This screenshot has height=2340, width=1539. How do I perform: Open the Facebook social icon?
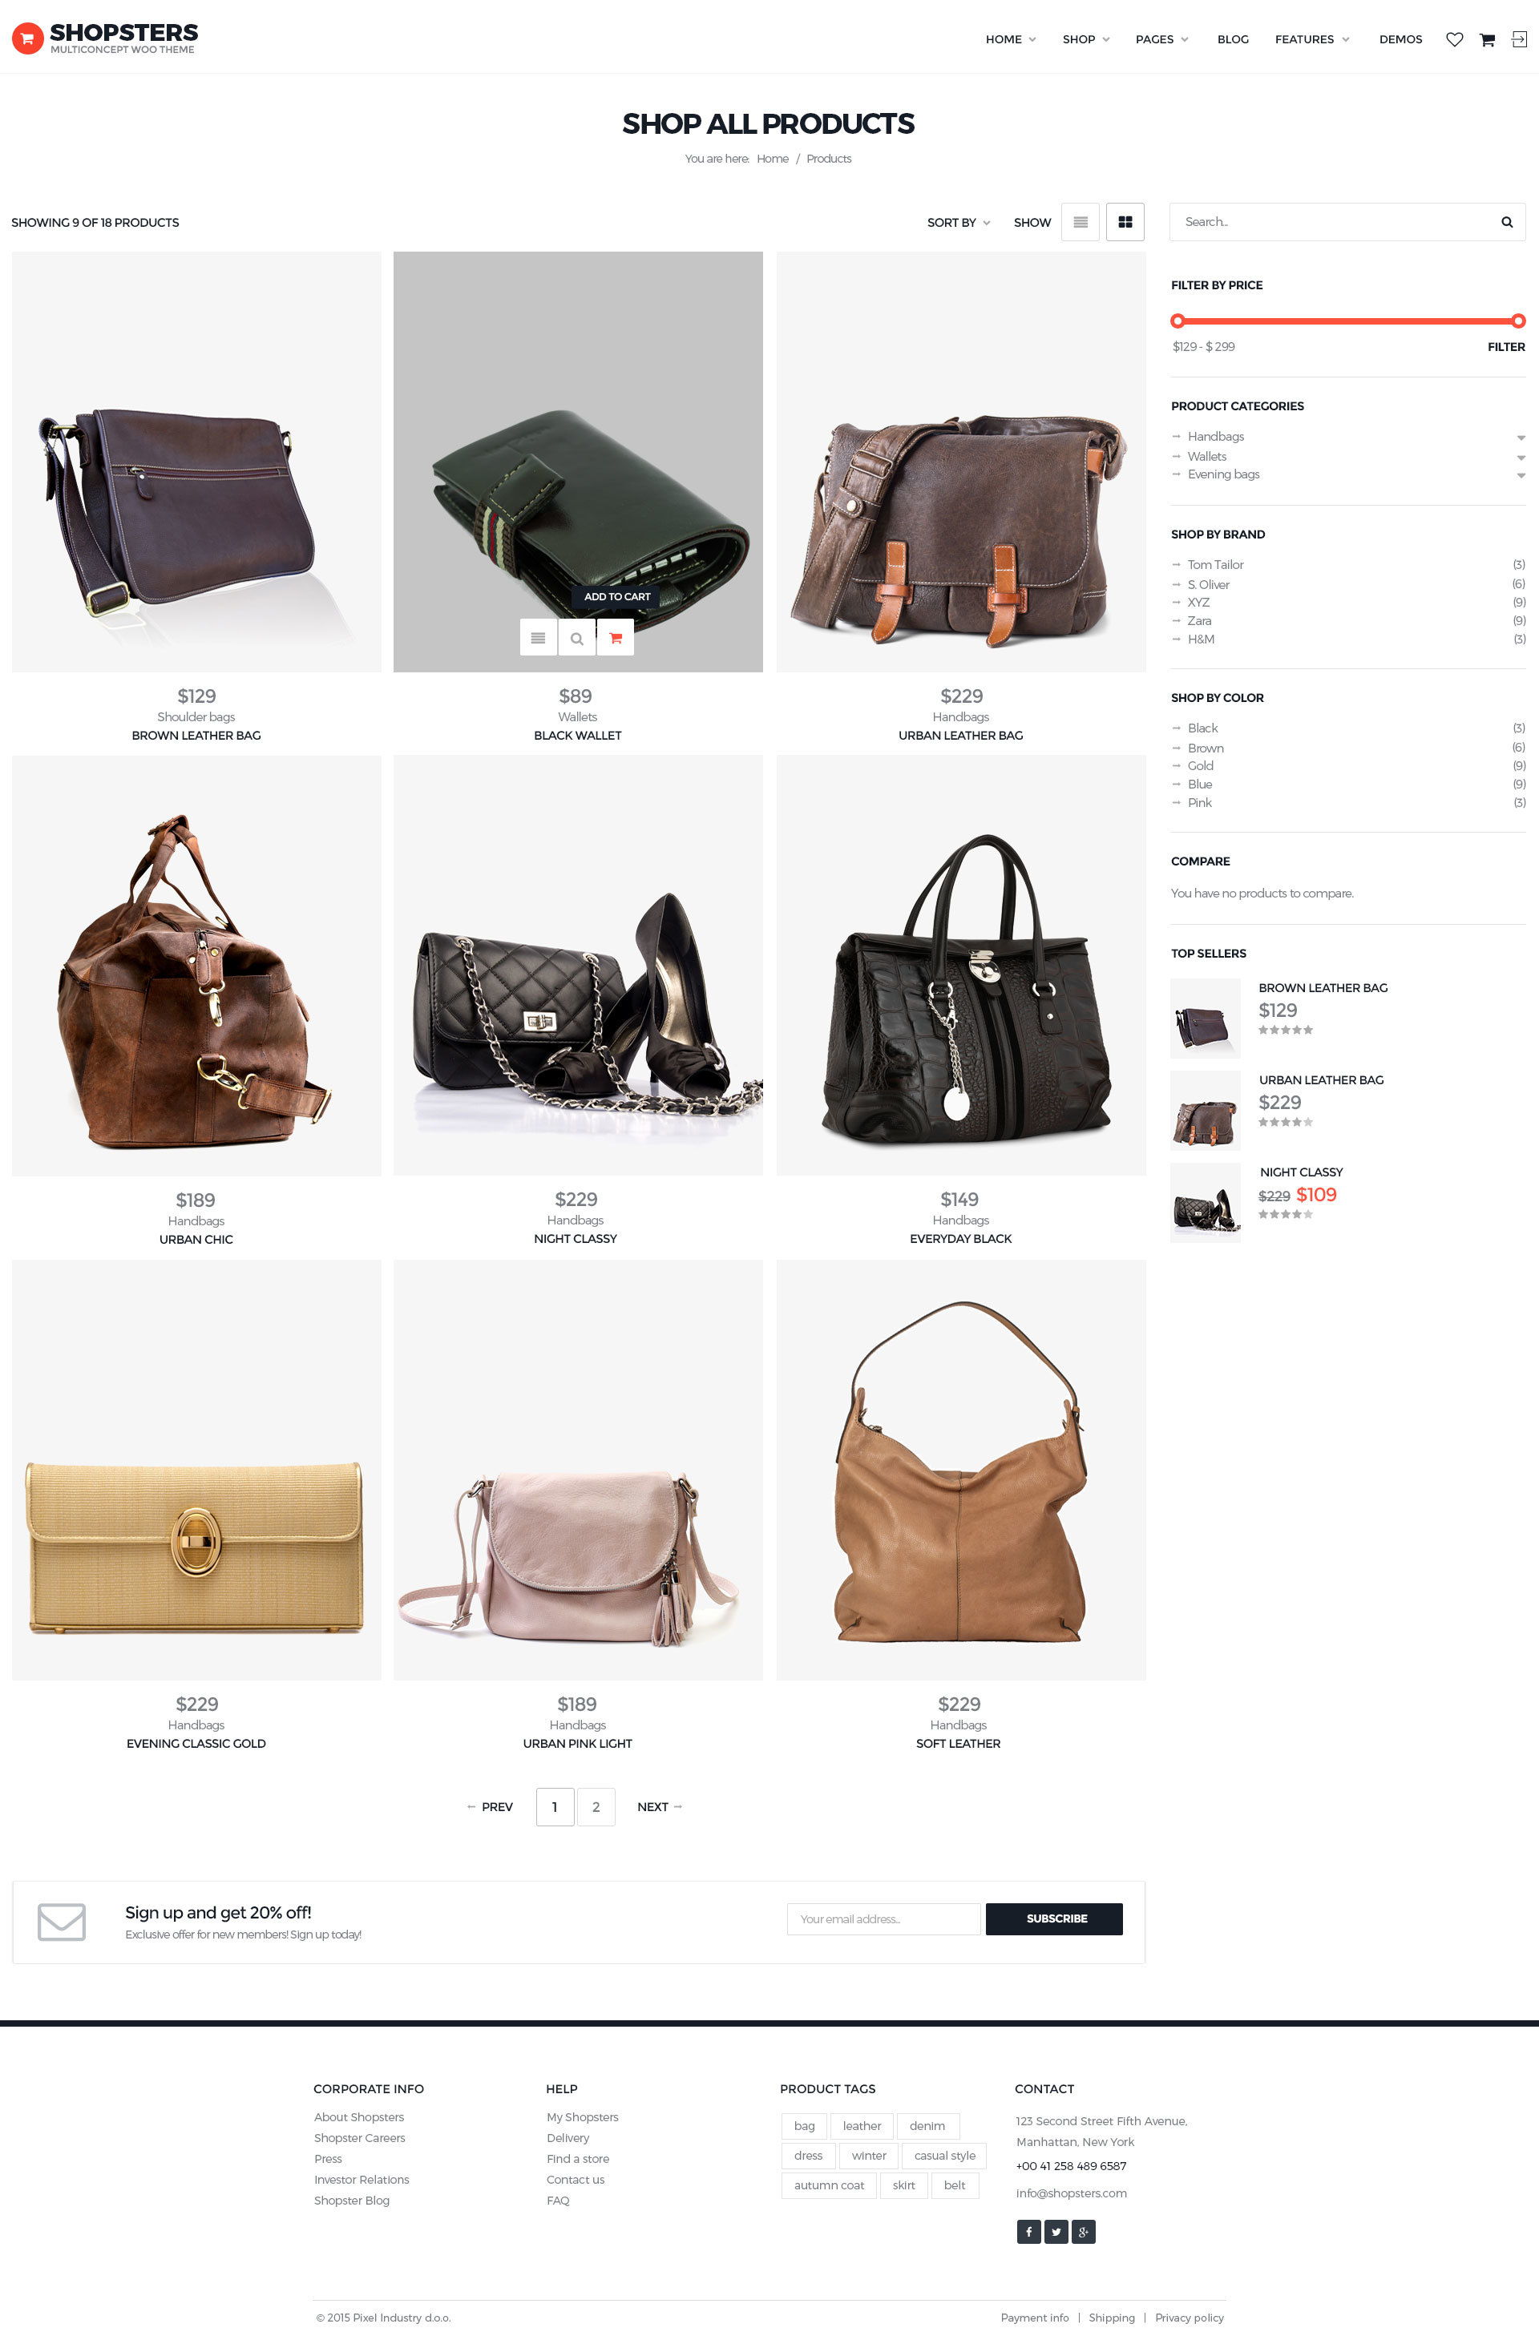(x=1028, y=2231)
